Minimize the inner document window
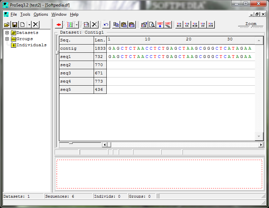 (x=251, y=14)
